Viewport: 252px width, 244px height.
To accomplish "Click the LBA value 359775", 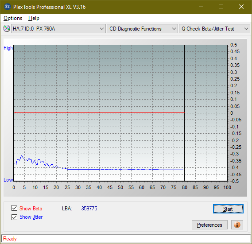I will [89, 209].
